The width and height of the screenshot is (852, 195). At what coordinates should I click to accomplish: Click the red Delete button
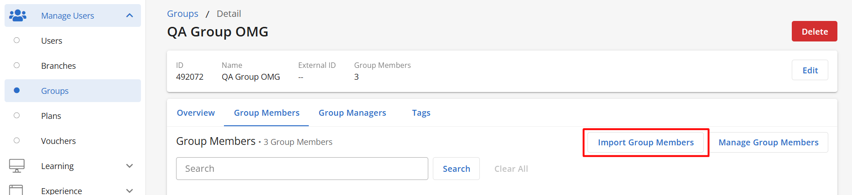coord(815,31)
